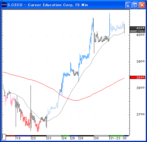Select the 23 date marker on time axis
Screen dimensions: 147x142
point(49,138)
